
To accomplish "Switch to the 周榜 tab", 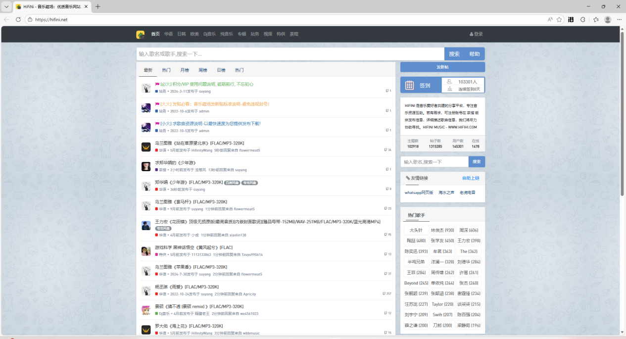I will [x=203, y=70].
